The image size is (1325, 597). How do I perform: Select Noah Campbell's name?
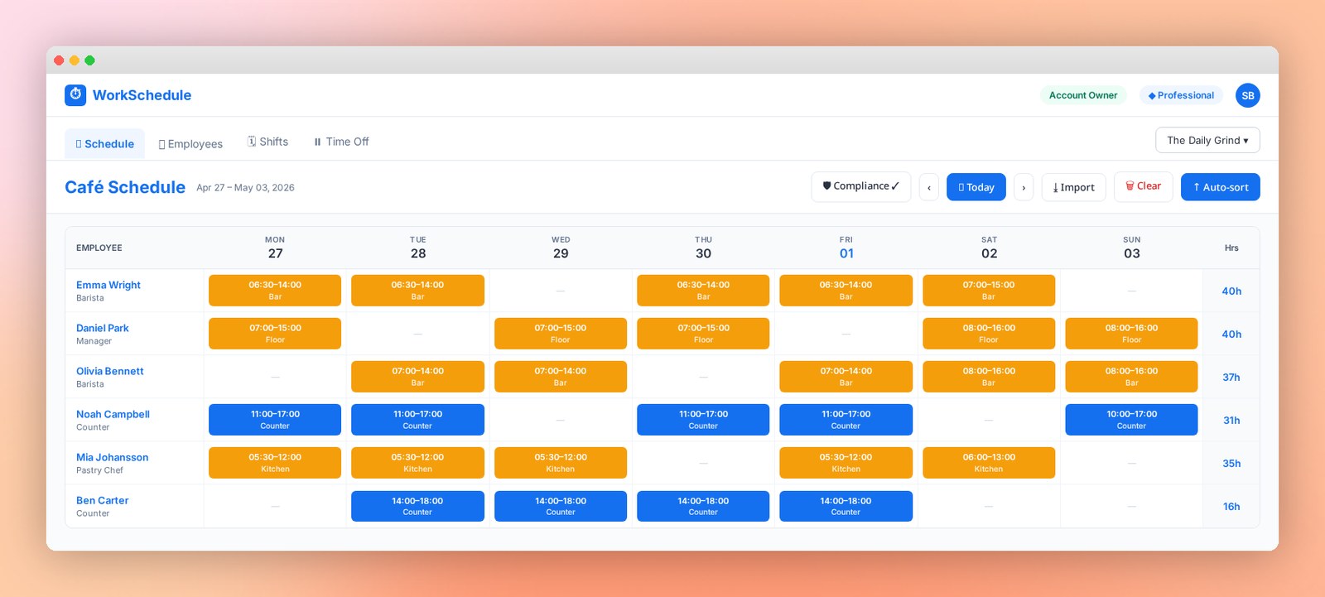coord(113,414)
